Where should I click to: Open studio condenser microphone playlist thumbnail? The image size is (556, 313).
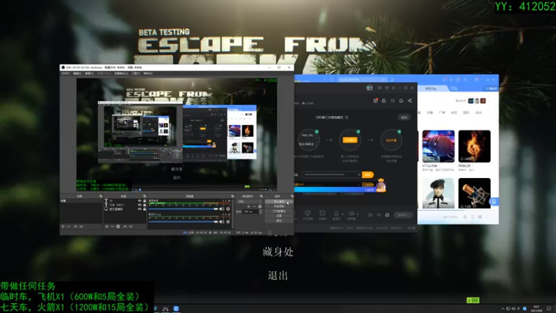tap(475, 193)
